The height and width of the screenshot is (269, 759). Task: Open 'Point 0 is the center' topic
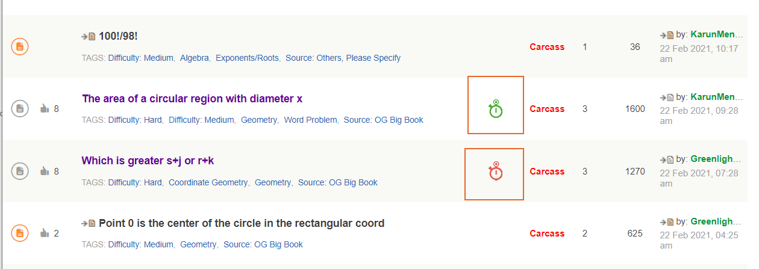(x=241, y=223)
